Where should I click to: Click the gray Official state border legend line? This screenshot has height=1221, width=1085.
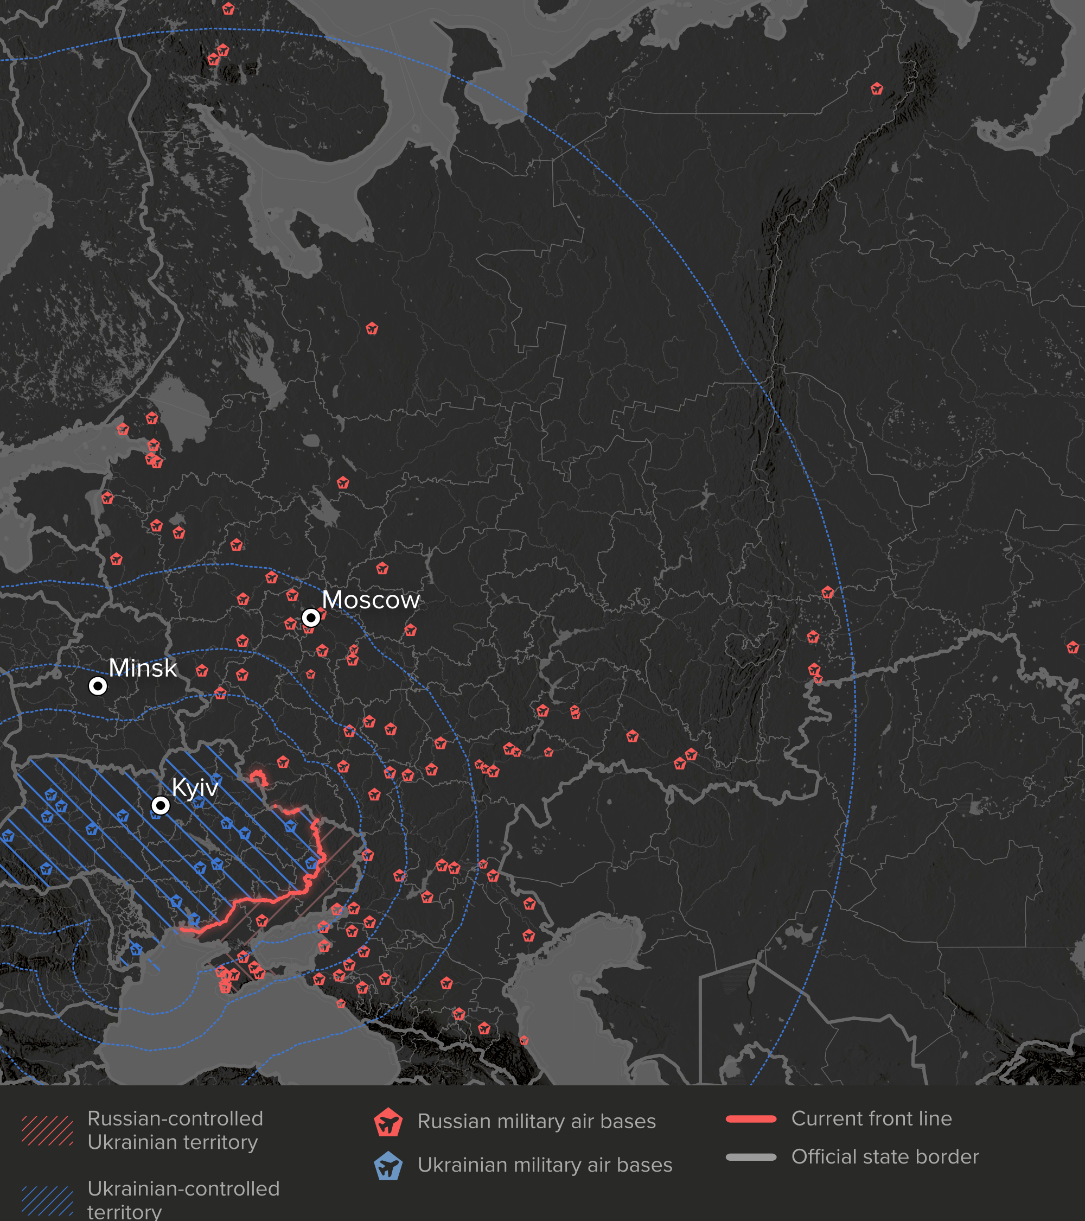coord(751,1157)
